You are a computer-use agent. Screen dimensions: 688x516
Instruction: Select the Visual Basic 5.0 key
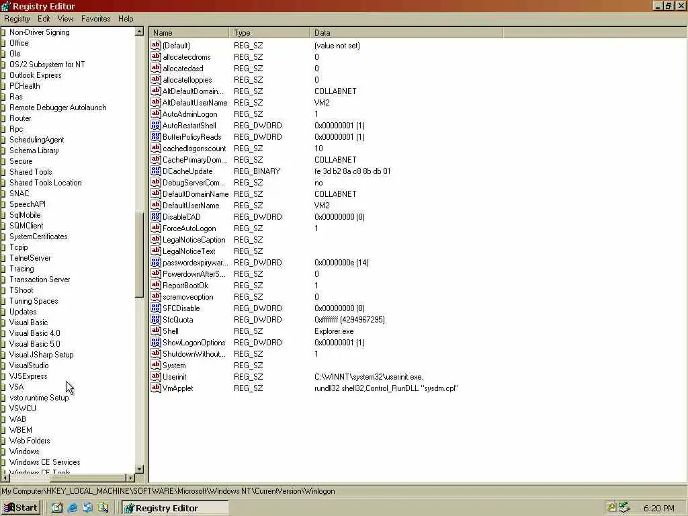pos(35,344)
